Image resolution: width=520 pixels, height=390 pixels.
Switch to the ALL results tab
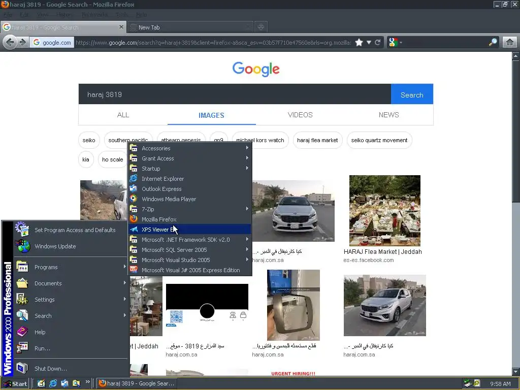[x=123, y=115]
